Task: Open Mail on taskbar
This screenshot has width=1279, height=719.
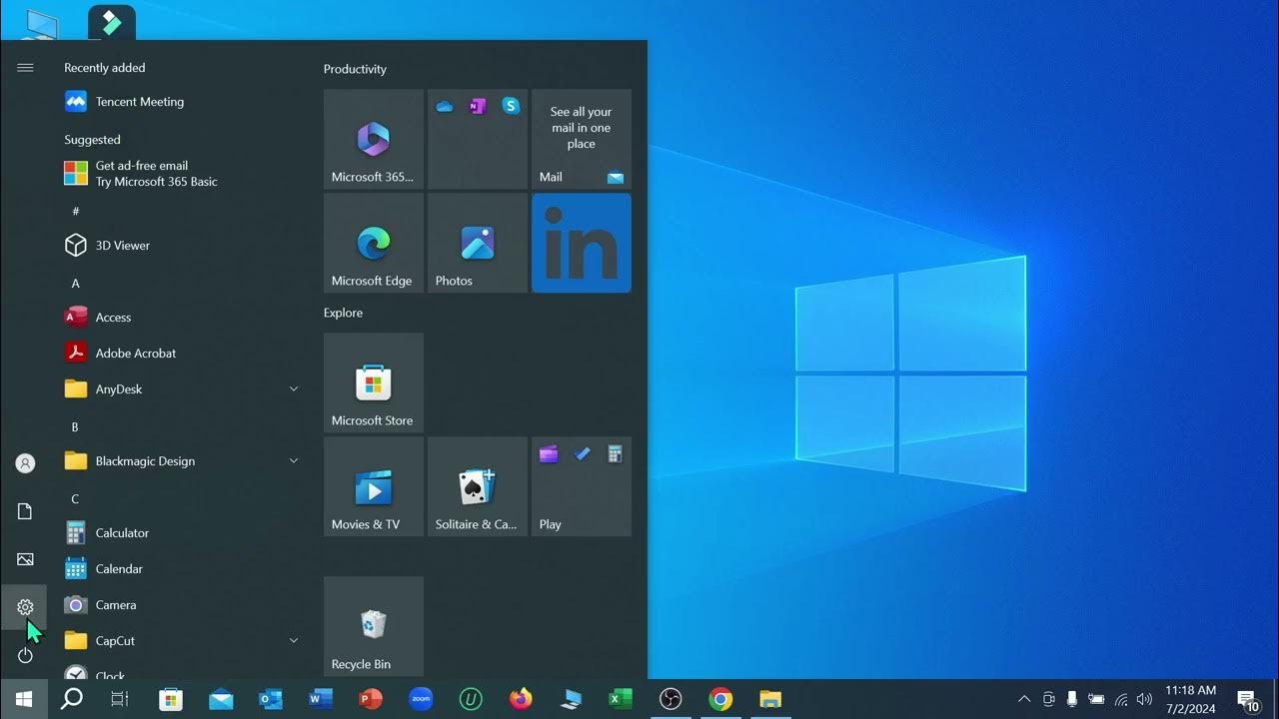Action: point(221,699)
